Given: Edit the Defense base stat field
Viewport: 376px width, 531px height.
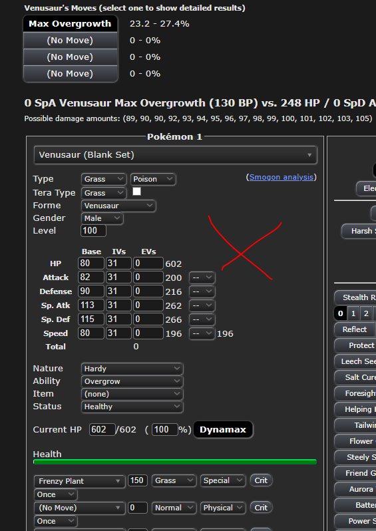Looking at the screenshot, I should pos(91,291).
